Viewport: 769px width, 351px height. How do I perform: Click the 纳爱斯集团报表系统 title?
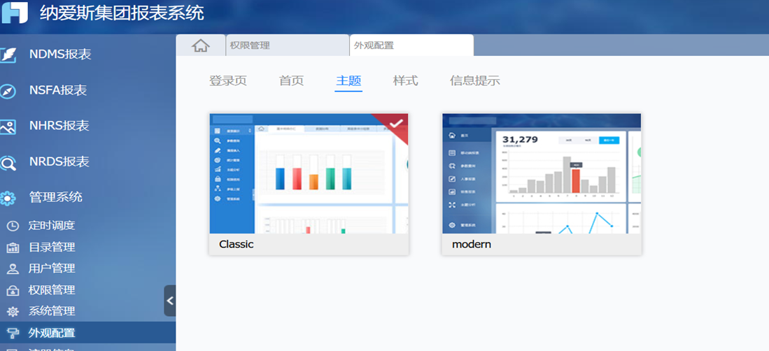pyautogui.click(x=122, y=13)
